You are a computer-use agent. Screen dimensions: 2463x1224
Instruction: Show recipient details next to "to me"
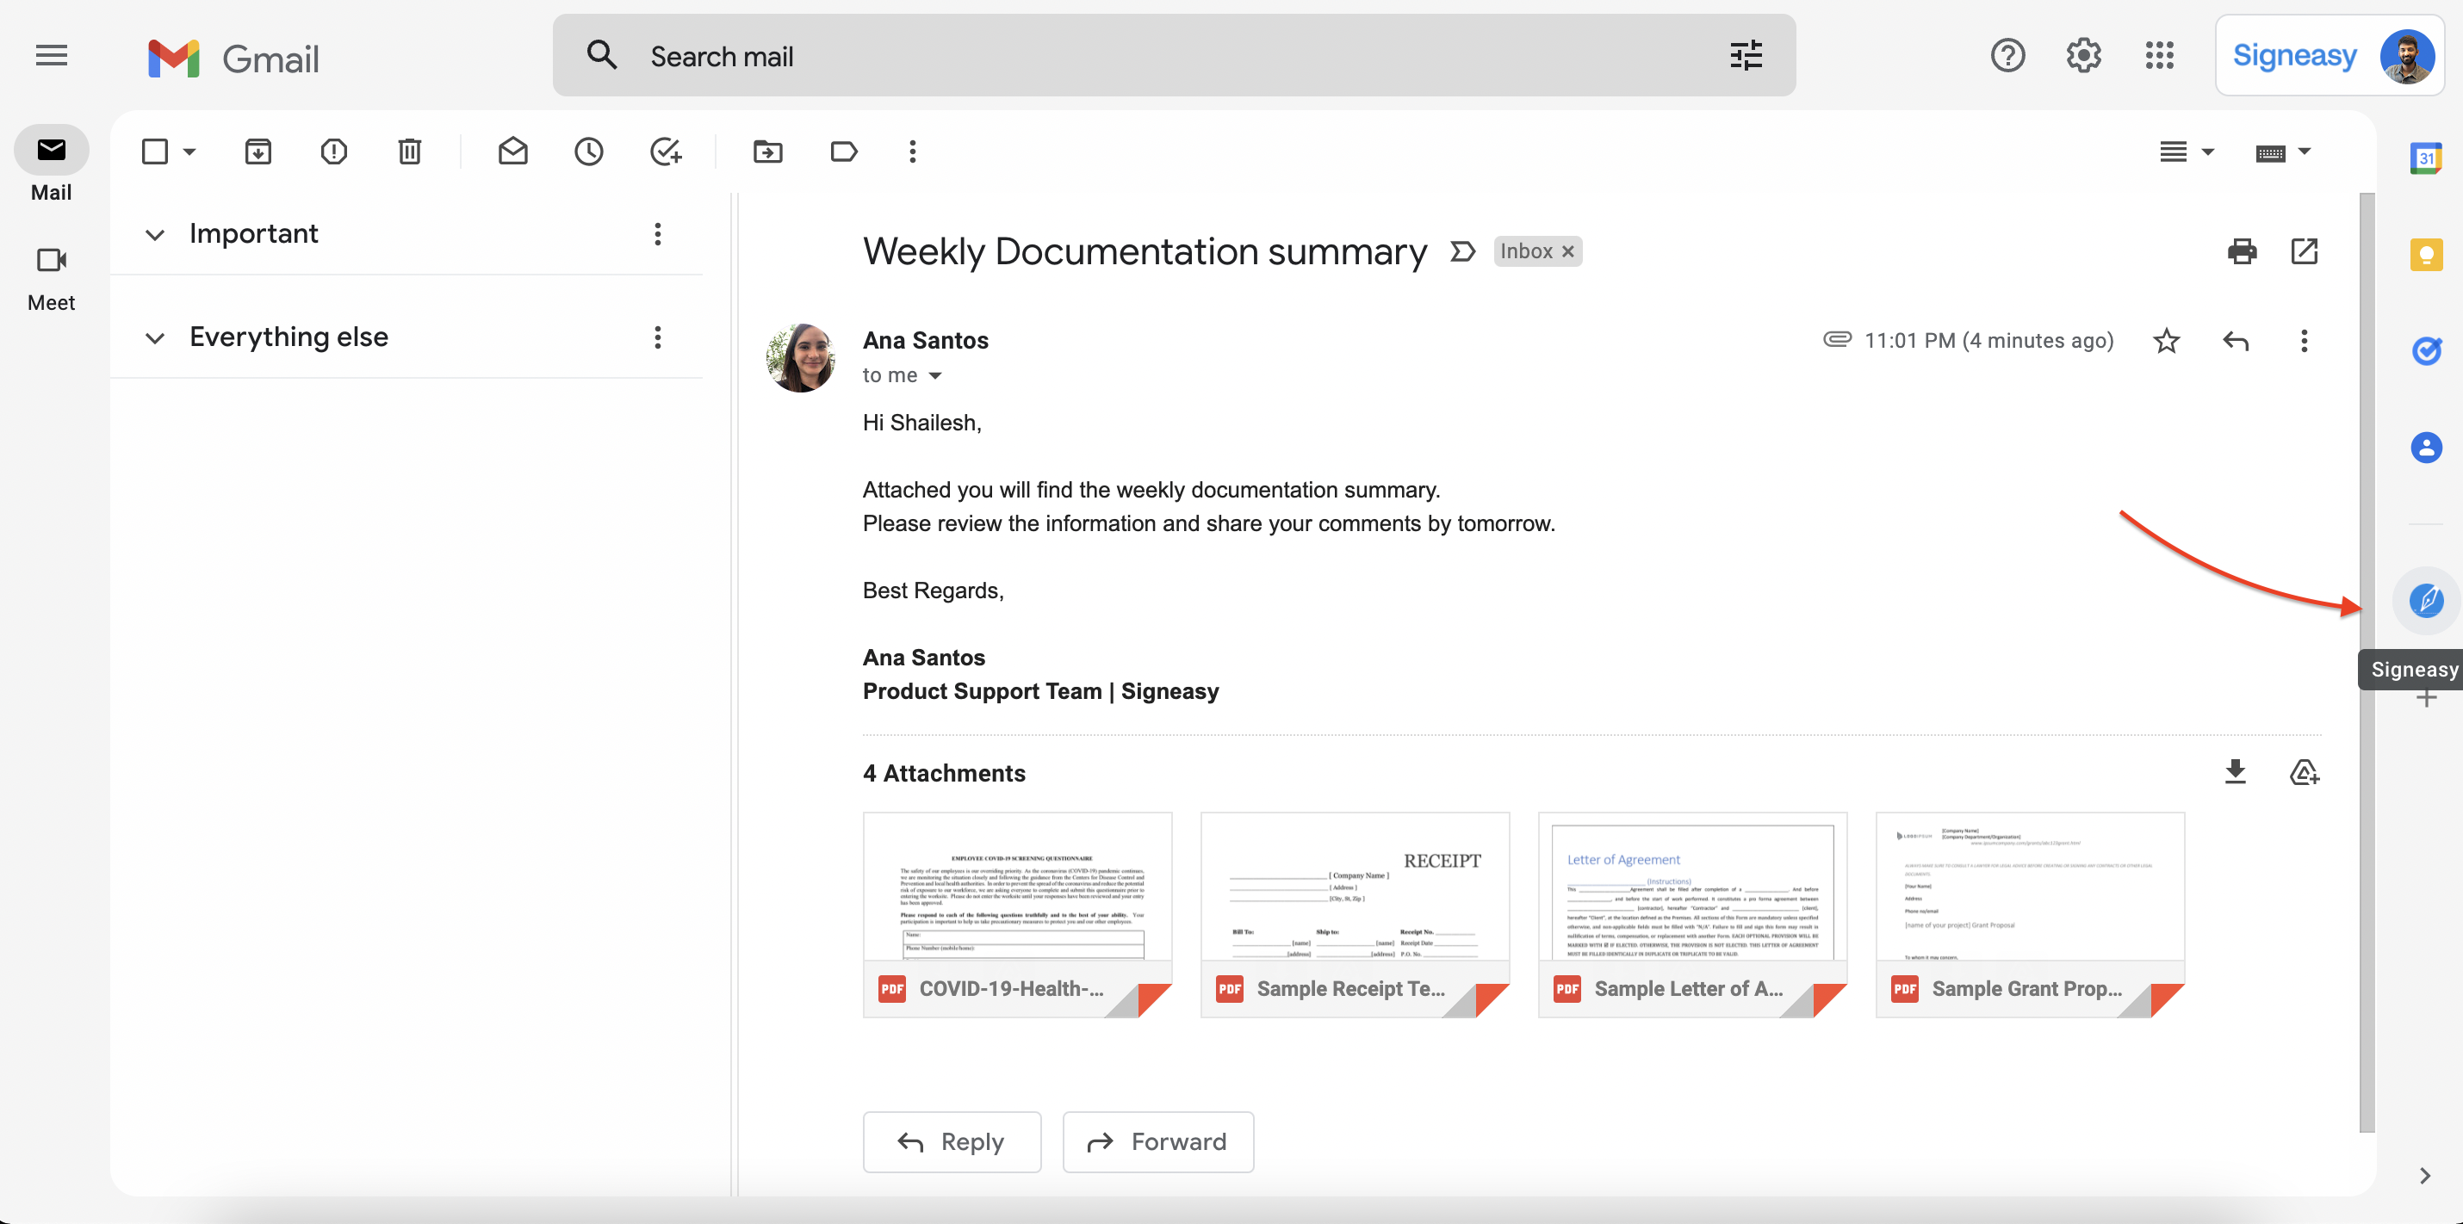pos(935,375)
